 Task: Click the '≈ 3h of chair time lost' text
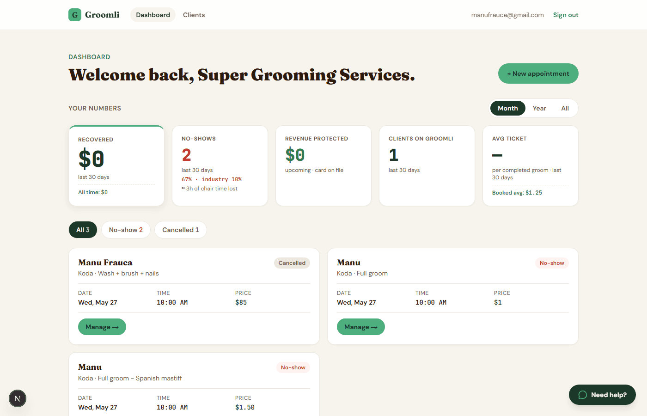click(x=209, y=189)
